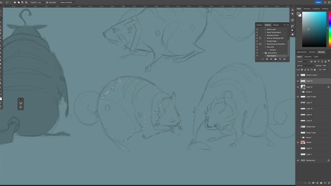Image resolution: width=331 pixels, height=186 pixels.
Task: Click the Stop action button
Action: point(263,59)
